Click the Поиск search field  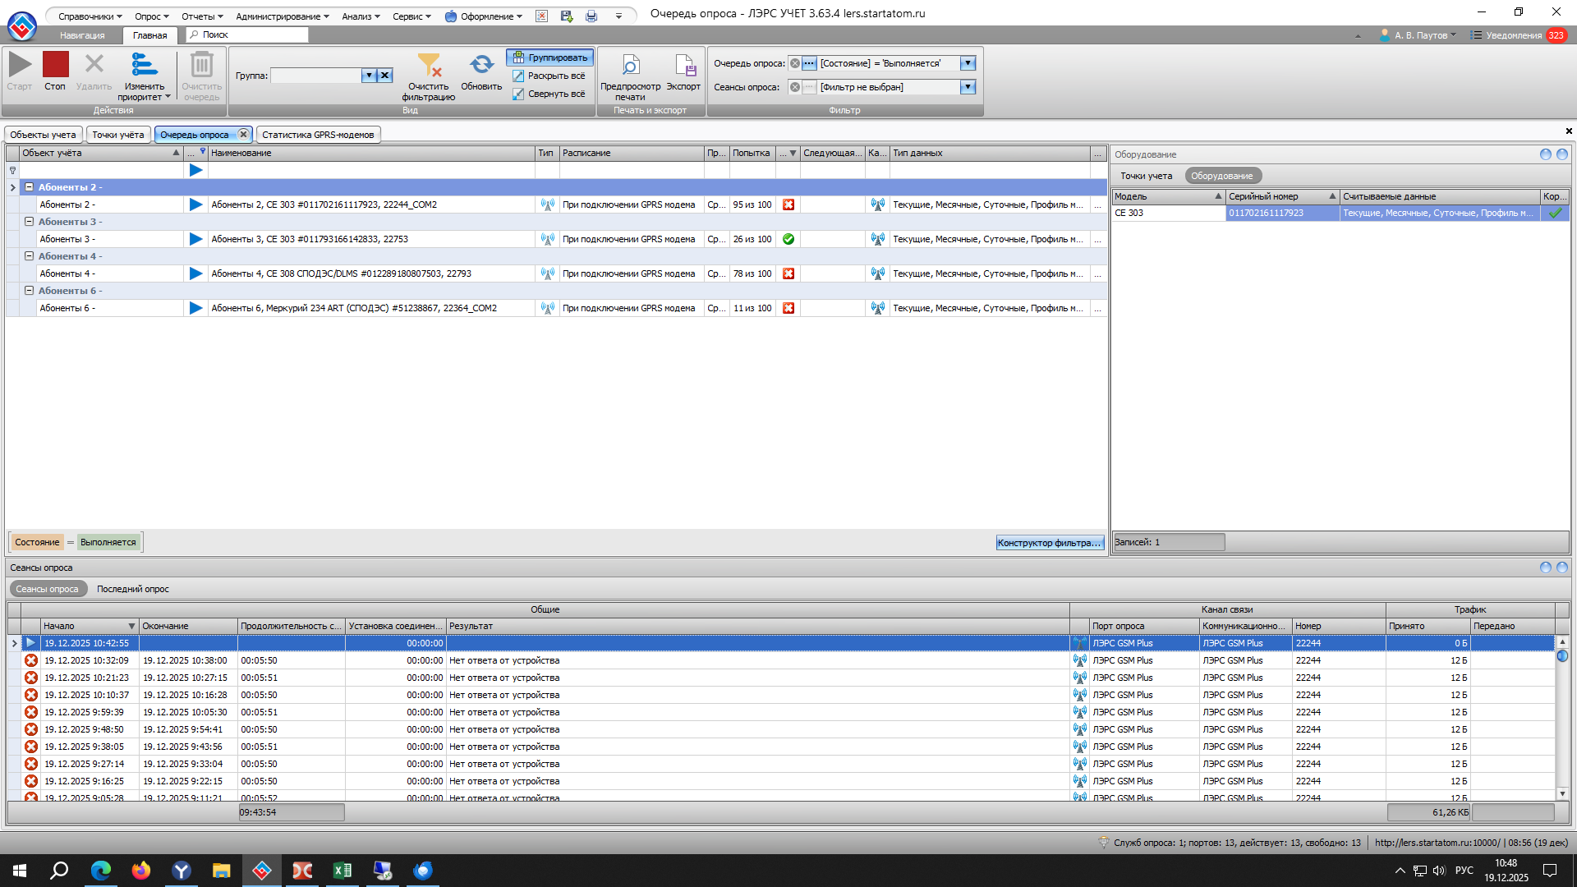(246, 34)
